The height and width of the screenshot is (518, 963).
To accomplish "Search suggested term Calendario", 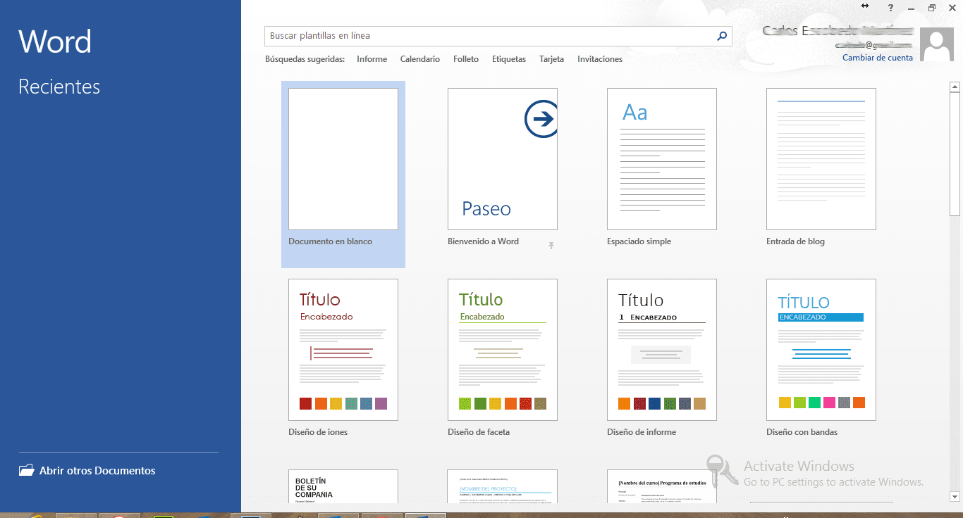I will (420, 59).
